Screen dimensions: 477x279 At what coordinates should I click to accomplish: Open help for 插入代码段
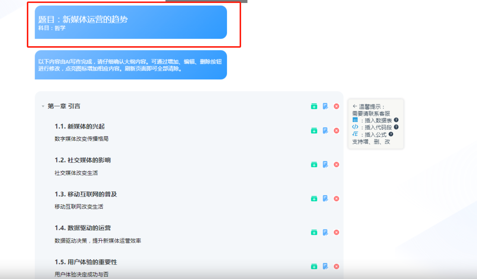pos(396,127)
